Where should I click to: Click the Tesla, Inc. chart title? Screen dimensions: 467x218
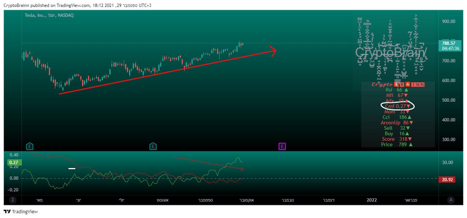[x=49, y=15]
